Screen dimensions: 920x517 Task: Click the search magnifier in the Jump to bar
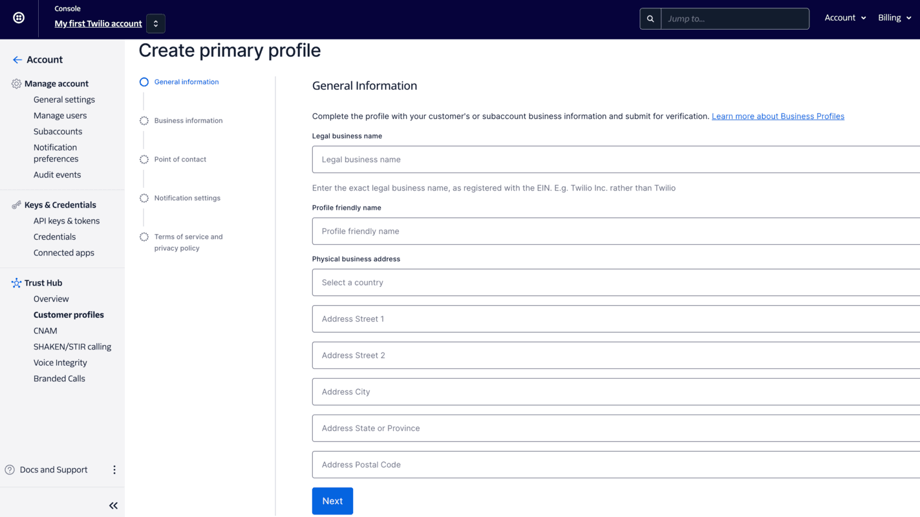[650, 18]
